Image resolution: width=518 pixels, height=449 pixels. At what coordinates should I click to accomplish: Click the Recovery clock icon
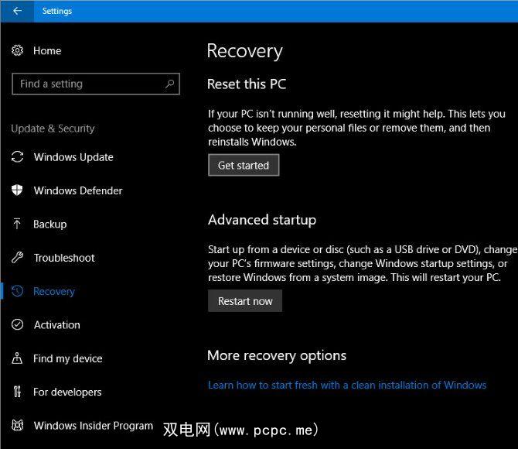point(17,291)
